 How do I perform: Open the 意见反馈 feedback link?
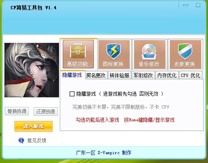point(37,141)
